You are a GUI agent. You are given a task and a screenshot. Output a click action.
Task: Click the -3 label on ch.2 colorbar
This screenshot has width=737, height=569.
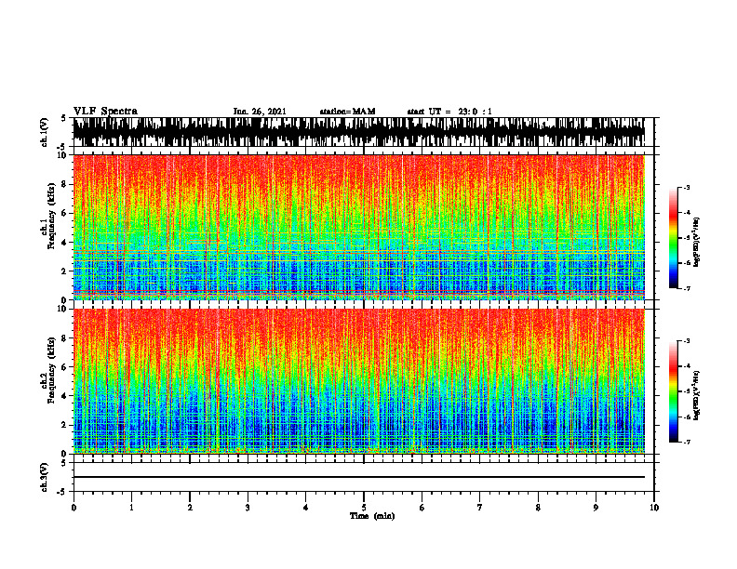coord(687,341)
